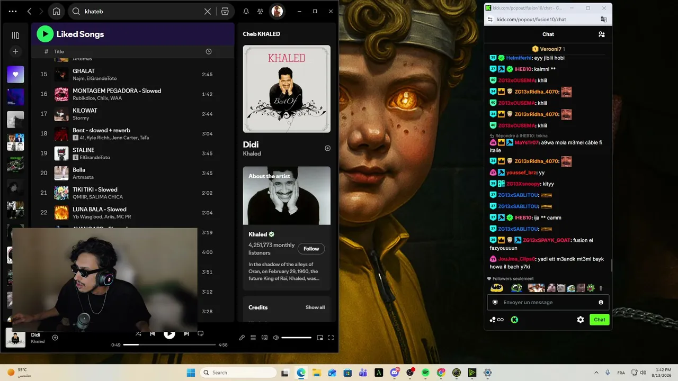Open Spotify notifications bell

(246, 11)
